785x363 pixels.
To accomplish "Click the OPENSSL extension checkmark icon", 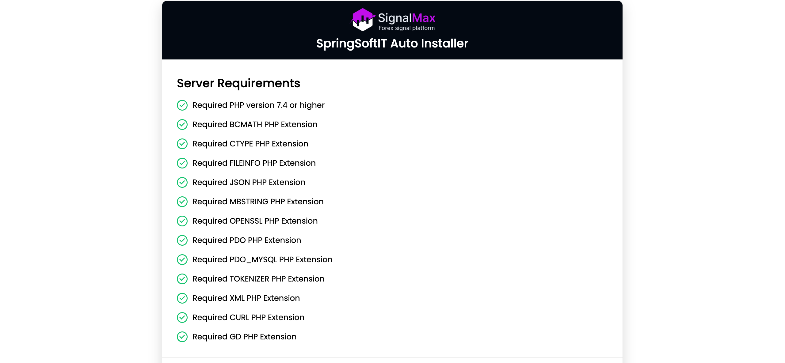I will (x=182, y=221).
